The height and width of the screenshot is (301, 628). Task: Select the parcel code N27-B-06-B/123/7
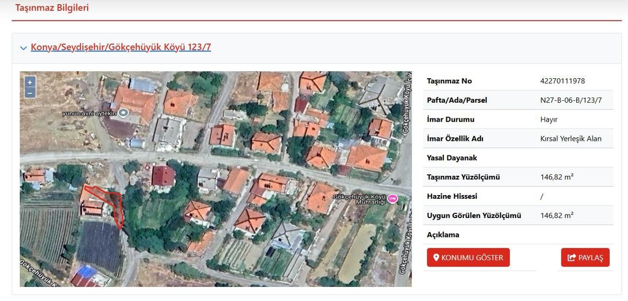[571, 100]
